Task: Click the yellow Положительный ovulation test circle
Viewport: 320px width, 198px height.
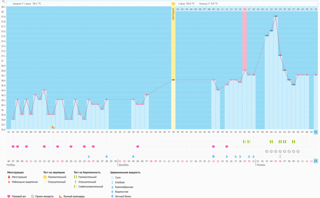Action: tap(45, 177)
